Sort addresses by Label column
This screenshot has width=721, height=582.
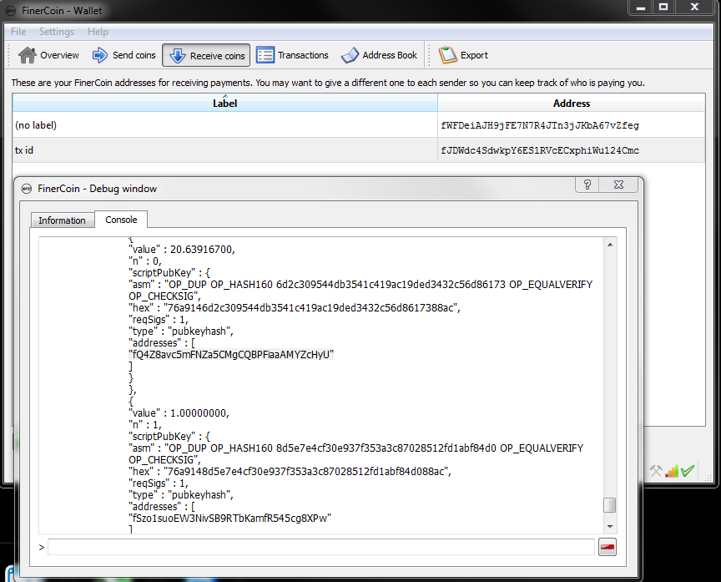click(x=224, y=103)
